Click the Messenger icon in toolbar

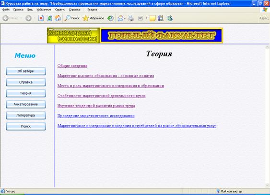[x=170, y=18]
